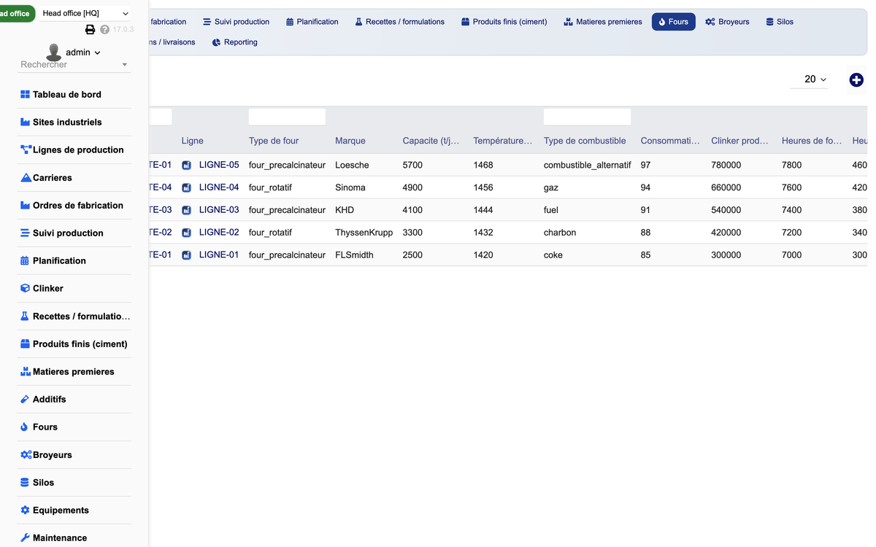
Task: Open Equipements in sidebar
Action: click(74, 510)
